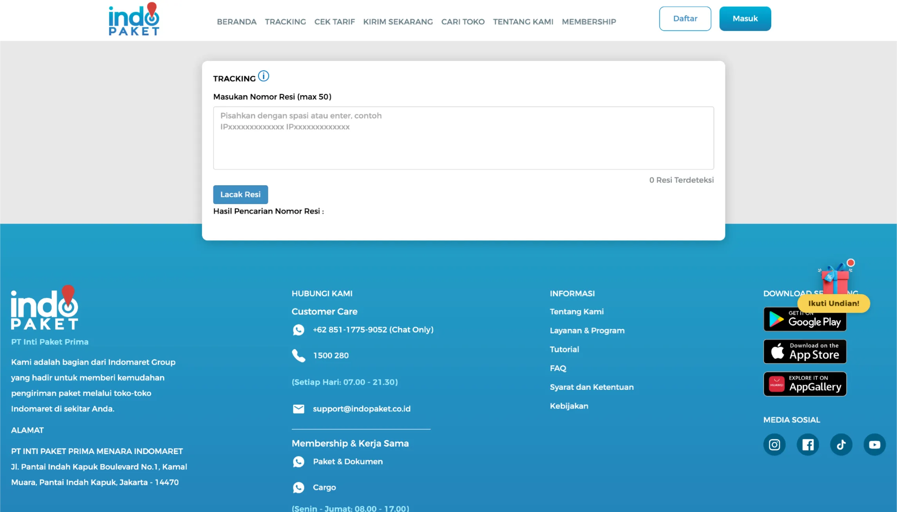The image size is (897, 512).
Task: Click the phone icon beside 1500 280
Action: coord(298,356)
